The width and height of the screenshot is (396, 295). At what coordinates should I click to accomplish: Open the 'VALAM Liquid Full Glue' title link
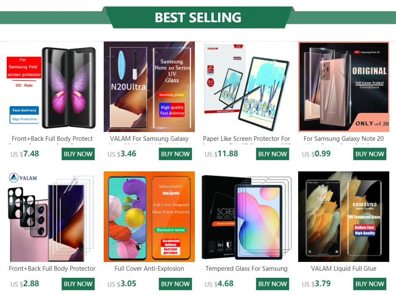pyautogui.click(x=344, y=269)
